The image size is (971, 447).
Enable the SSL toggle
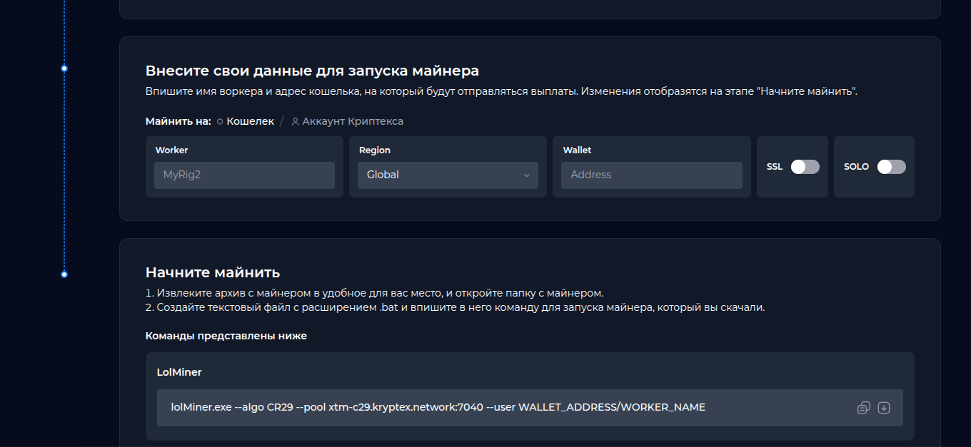(x=805, y=166)
